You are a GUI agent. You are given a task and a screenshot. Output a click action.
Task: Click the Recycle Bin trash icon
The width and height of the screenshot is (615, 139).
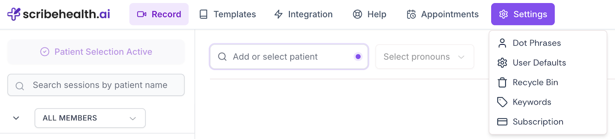(x=502, y=82)
